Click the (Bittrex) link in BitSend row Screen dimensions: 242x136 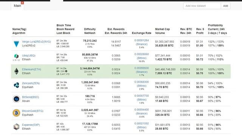141,100
